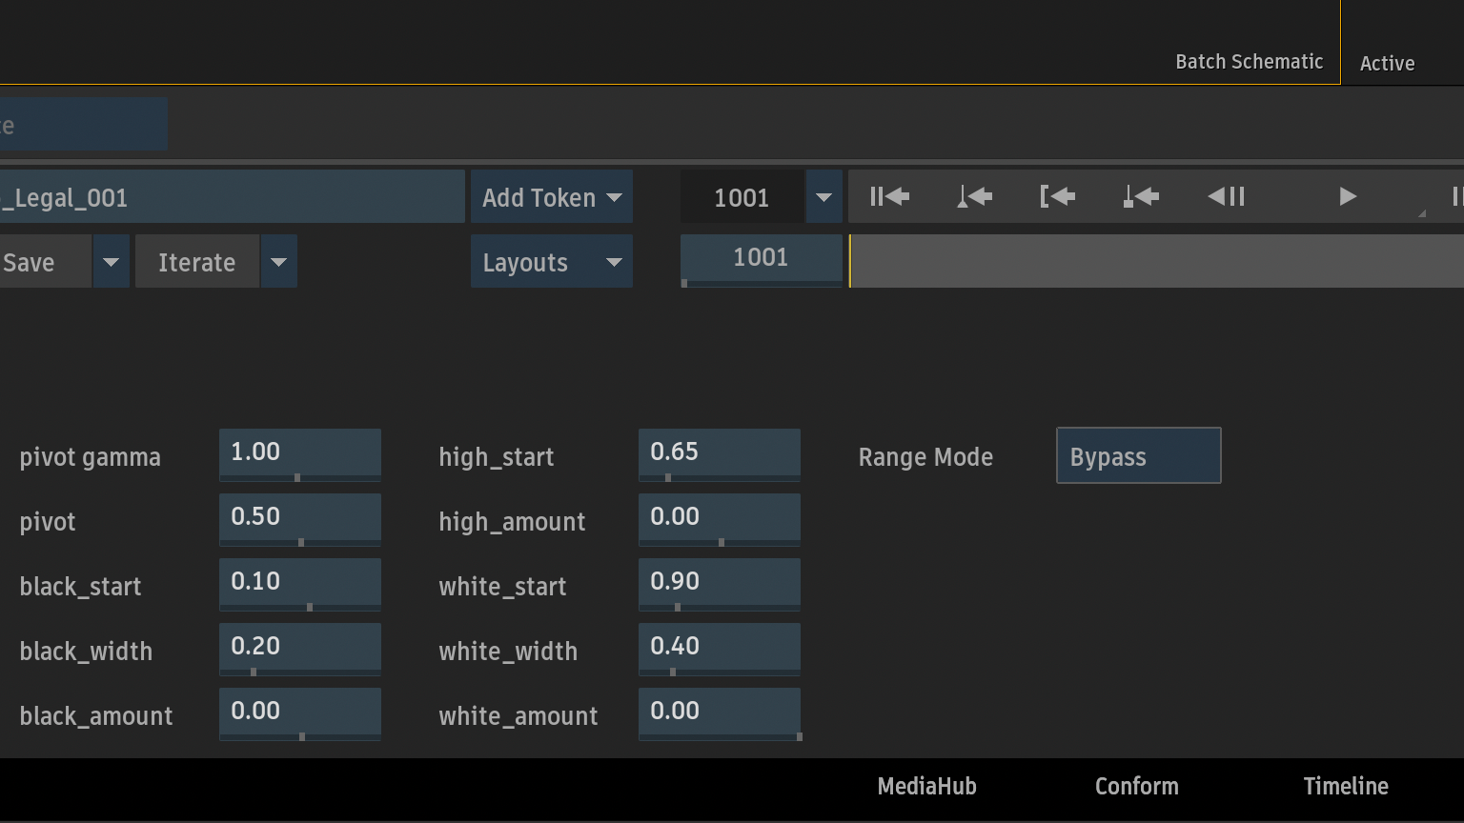Go to start frame transport icon
This screenshot has width=1464, height=823.
pyautogui.click(x=889, y=196)
